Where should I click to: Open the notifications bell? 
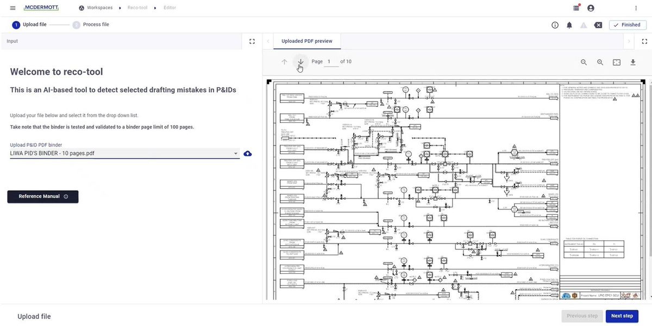tap(569, 24)
